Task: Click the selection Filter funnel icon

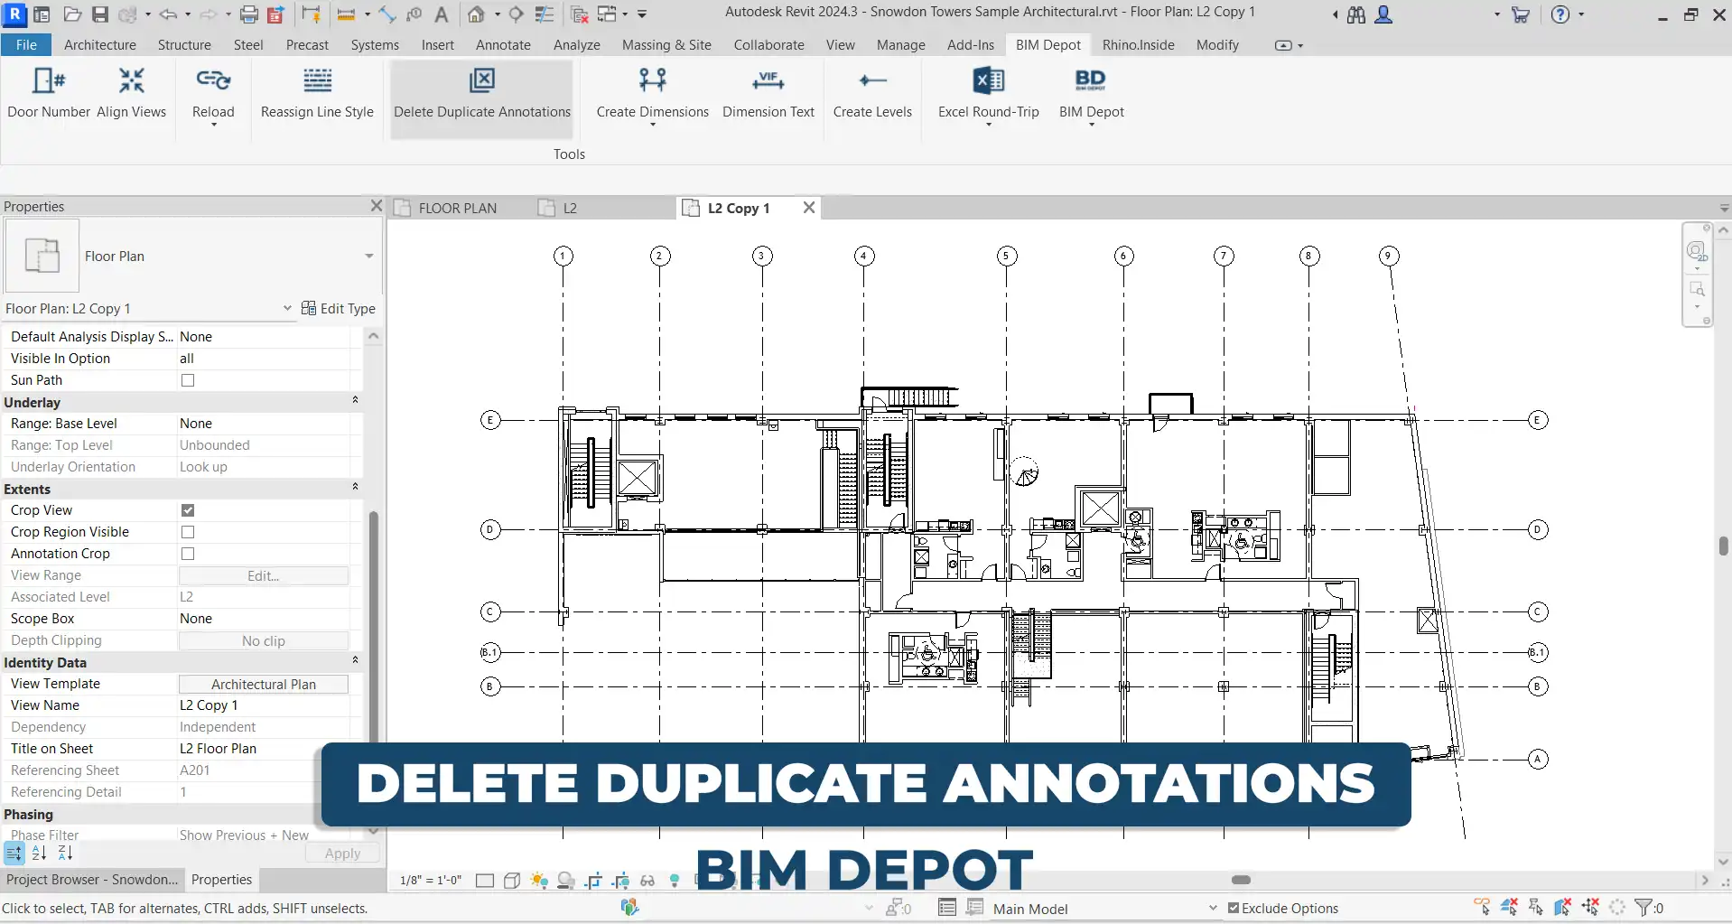Action: [1644, 907]
